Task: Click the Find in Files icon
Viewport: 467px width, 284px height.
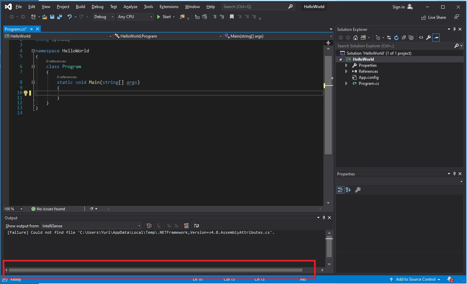Action: point(182,17)
